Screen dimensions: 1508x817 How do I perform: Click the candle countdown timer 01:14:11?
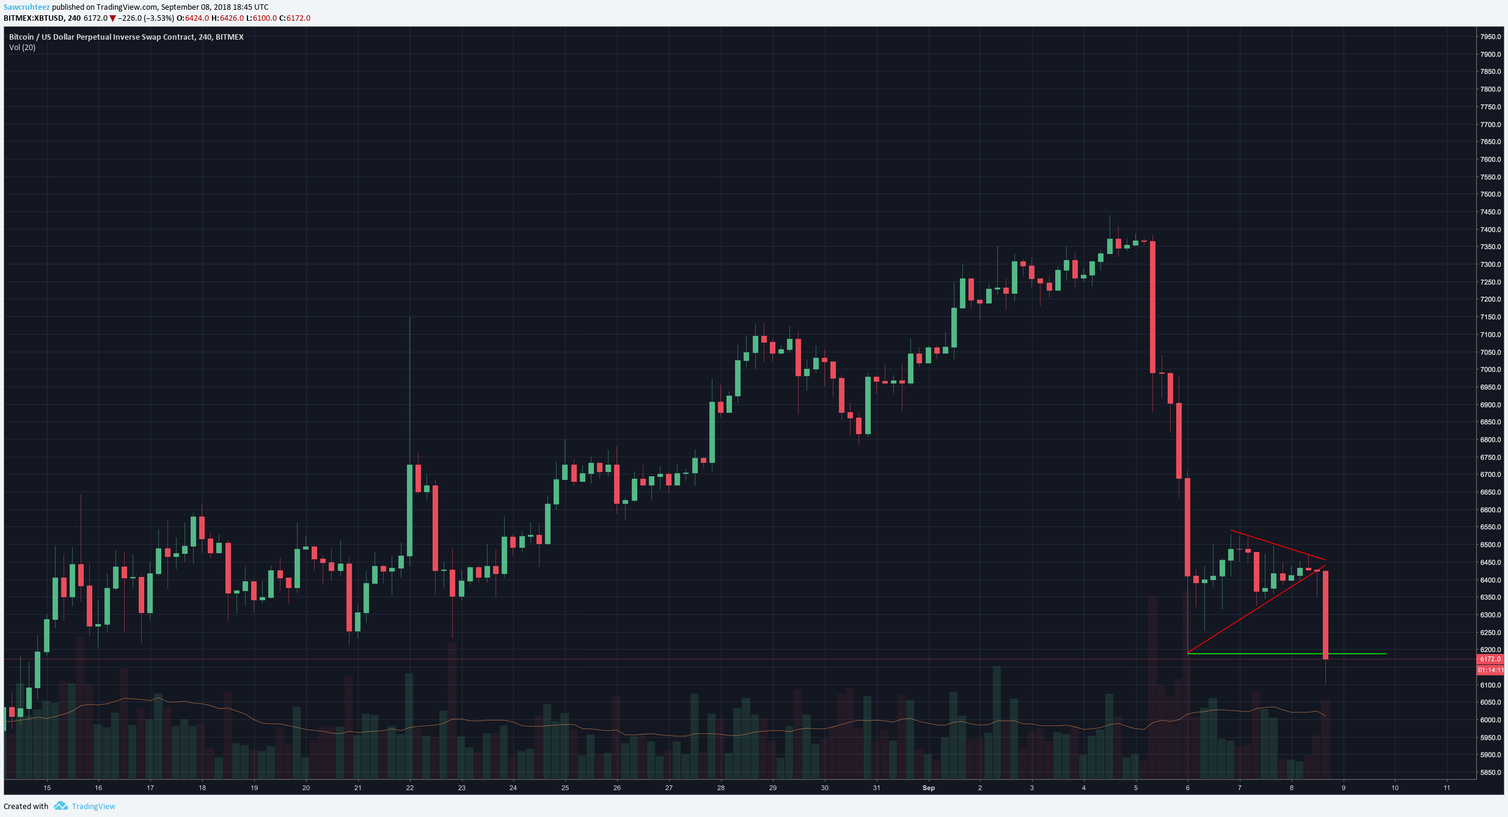[1490, 670]
